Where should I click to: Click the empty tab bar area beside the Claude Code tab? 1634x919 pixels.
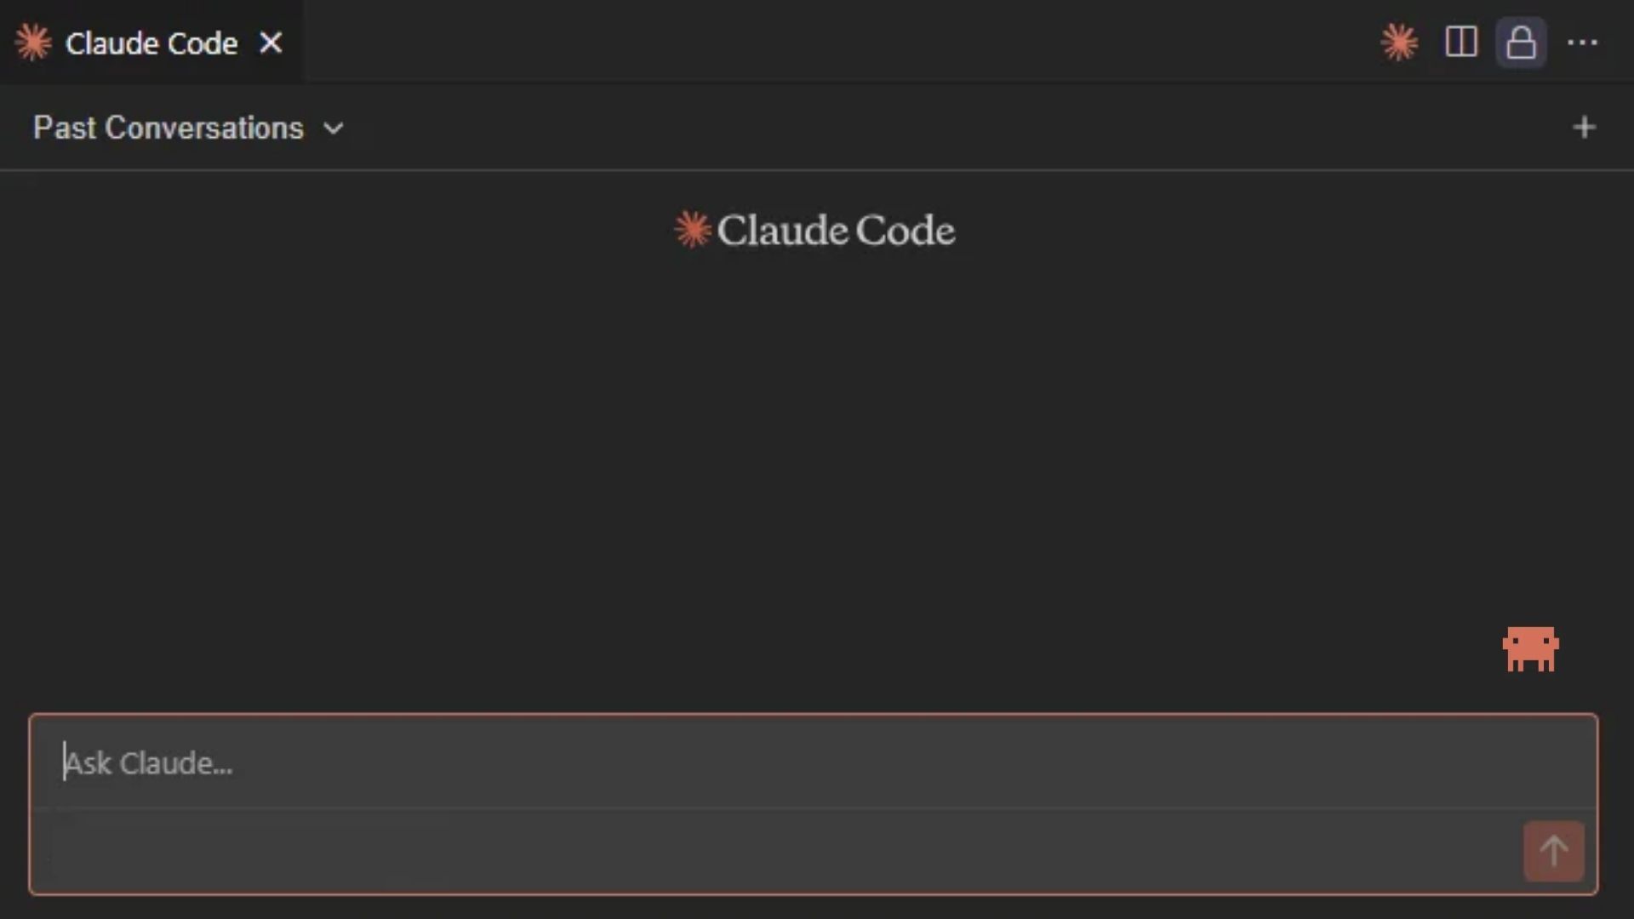[x=838, y=41]
